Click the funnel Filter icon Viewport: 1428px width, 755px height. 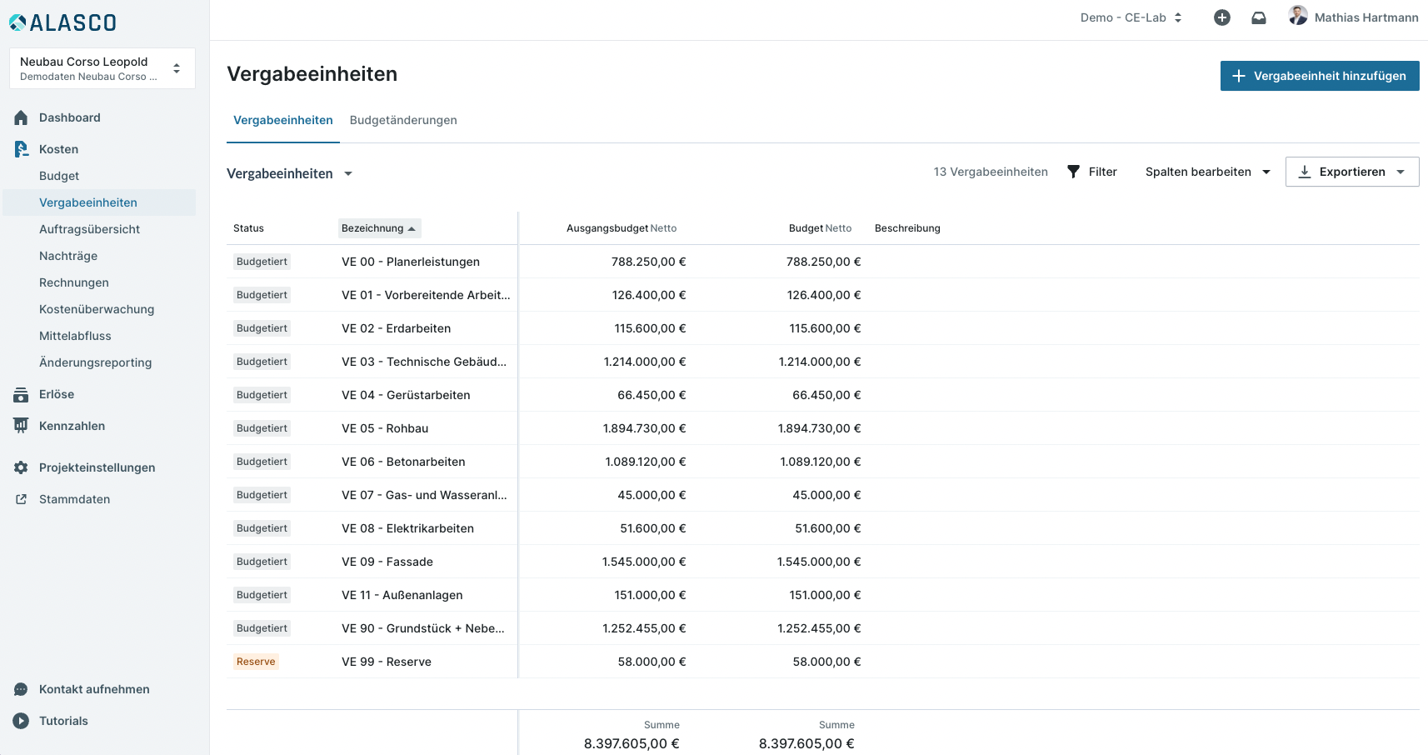coord(1073,172)
